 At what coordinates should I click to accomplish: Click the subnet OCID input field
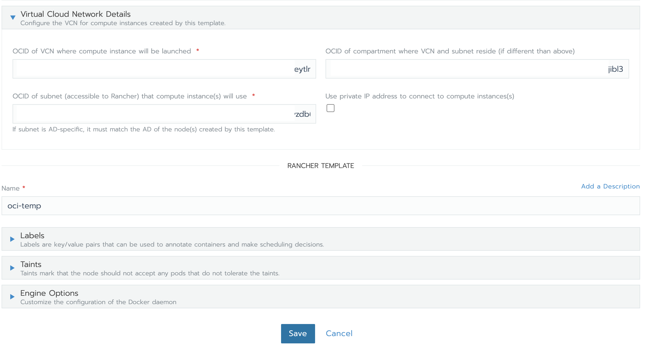pos(164,114)
